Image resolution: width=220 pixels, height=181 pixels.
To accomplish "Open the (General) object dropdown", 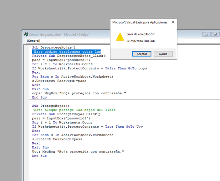I will click(73, 41).
